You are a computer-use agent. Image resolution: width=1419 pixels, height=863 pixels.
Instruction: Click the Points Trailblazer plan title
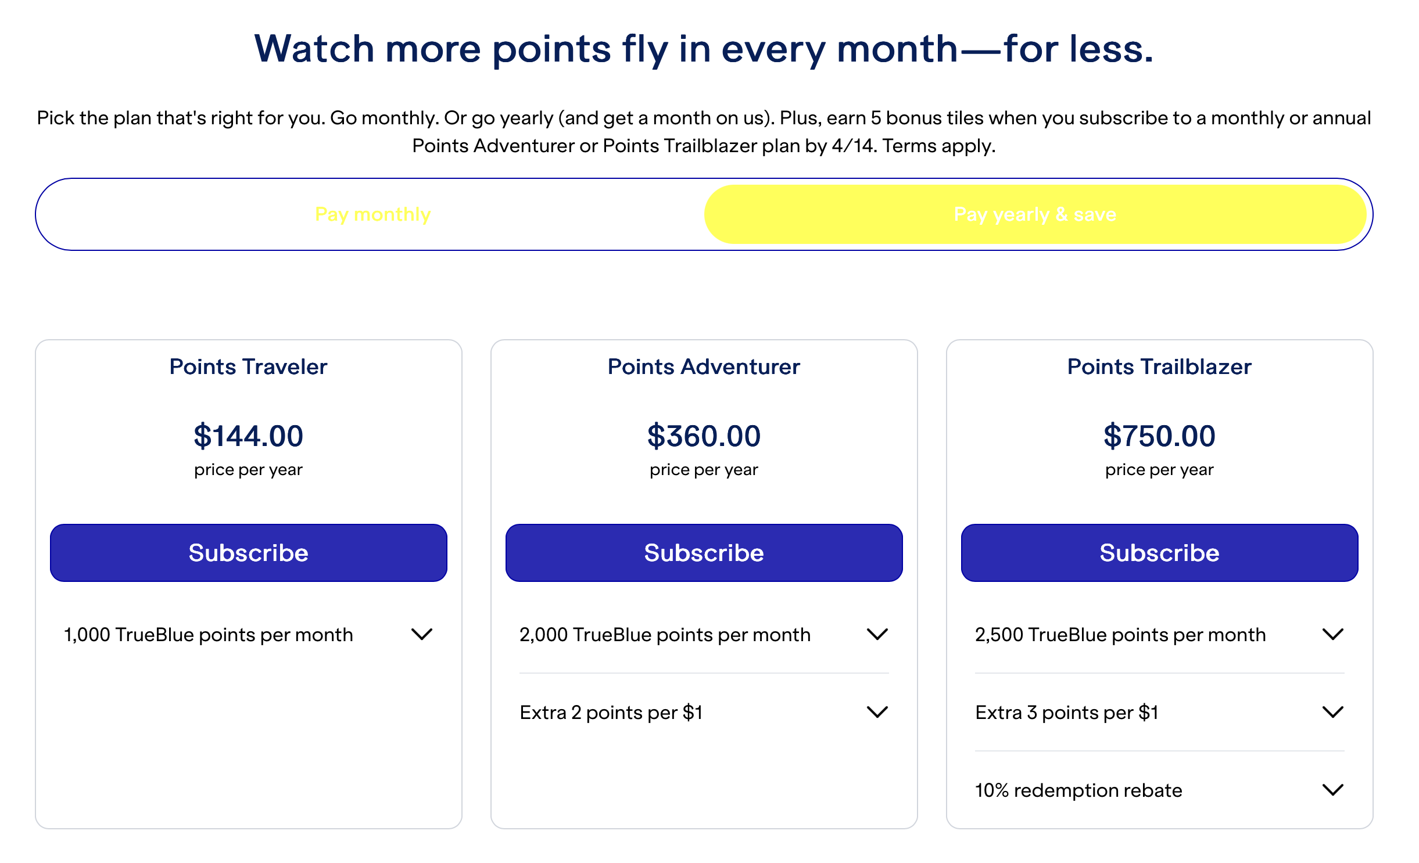click(1159, 366)
